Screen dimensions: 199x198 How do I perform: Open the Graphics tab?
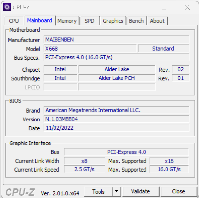coord(113,21)
